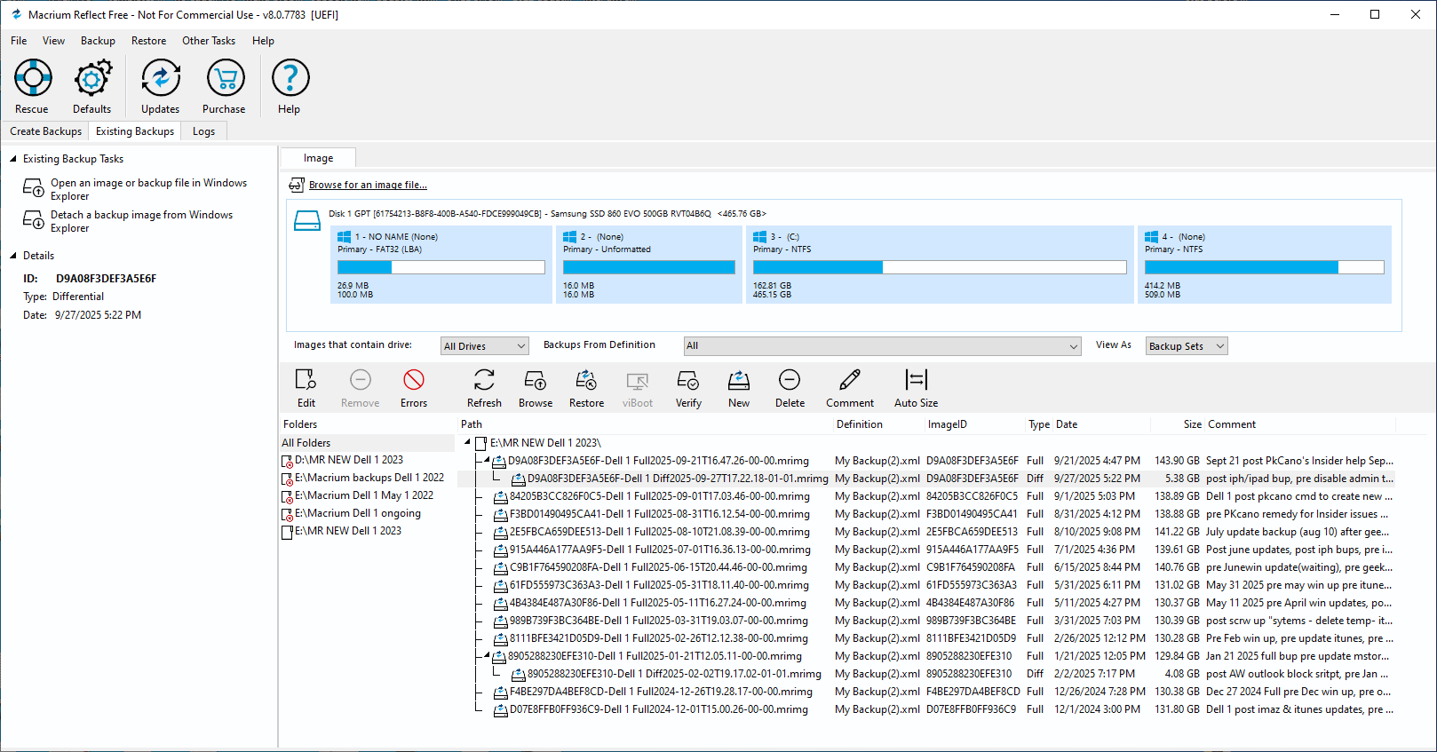Click the Edit backup definition icon
The width and height of the screenshot is (1437, 752).
coord(306,388)
